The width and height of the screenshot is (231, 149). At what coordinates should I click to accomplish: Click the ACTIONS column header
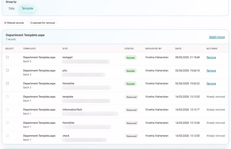click(x=212, y=48)
